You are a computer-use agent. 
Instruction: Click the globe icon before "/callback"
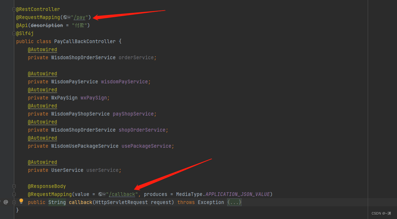point(100,194)
